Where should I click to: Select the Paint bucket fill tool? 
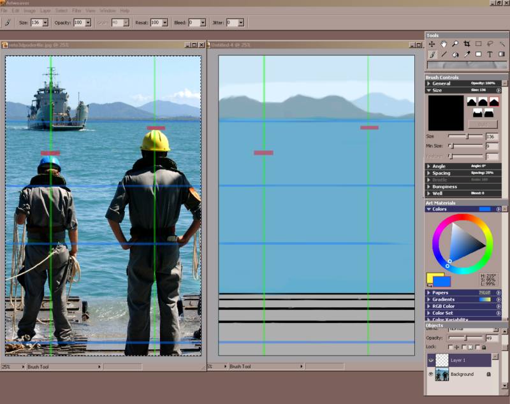coord(455,54)
